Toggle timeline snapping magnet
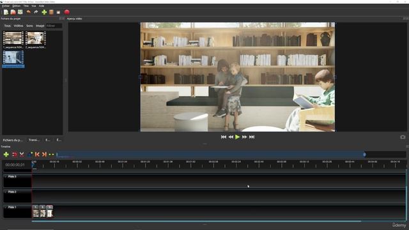Viewport: 409px width, 230px height. pyautogui.click(x=15, y=155)
